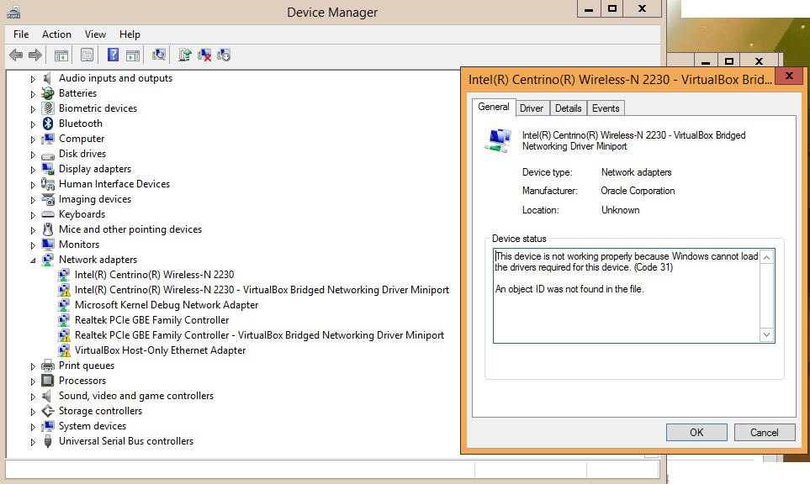This screenshot has width=810, height=484.
Task: Scan for hardware changes via toolbar icon
Action: (x=159, y=55)
